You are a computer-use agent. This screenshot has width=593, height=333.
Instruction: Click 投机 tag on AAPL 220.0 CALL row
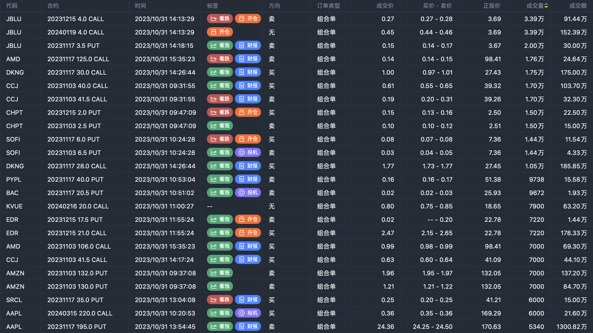[248, 313]
